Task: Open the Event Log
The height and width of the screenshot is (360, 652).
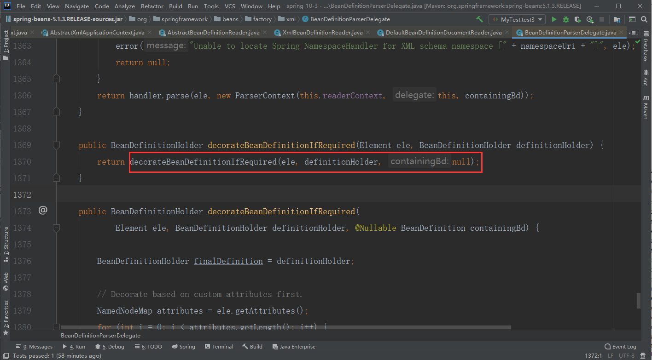Action: [x=620, y=347]
